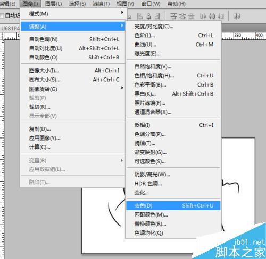Select 匹配颜色(M)... adjustment
The width and height of the screenshot is (266, 259).
coord(173,215)
